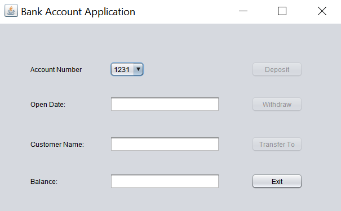Click the Transfer To button
Image resolution: width=341 pixels, height=211 pixels.
click(x=277, y=144)
